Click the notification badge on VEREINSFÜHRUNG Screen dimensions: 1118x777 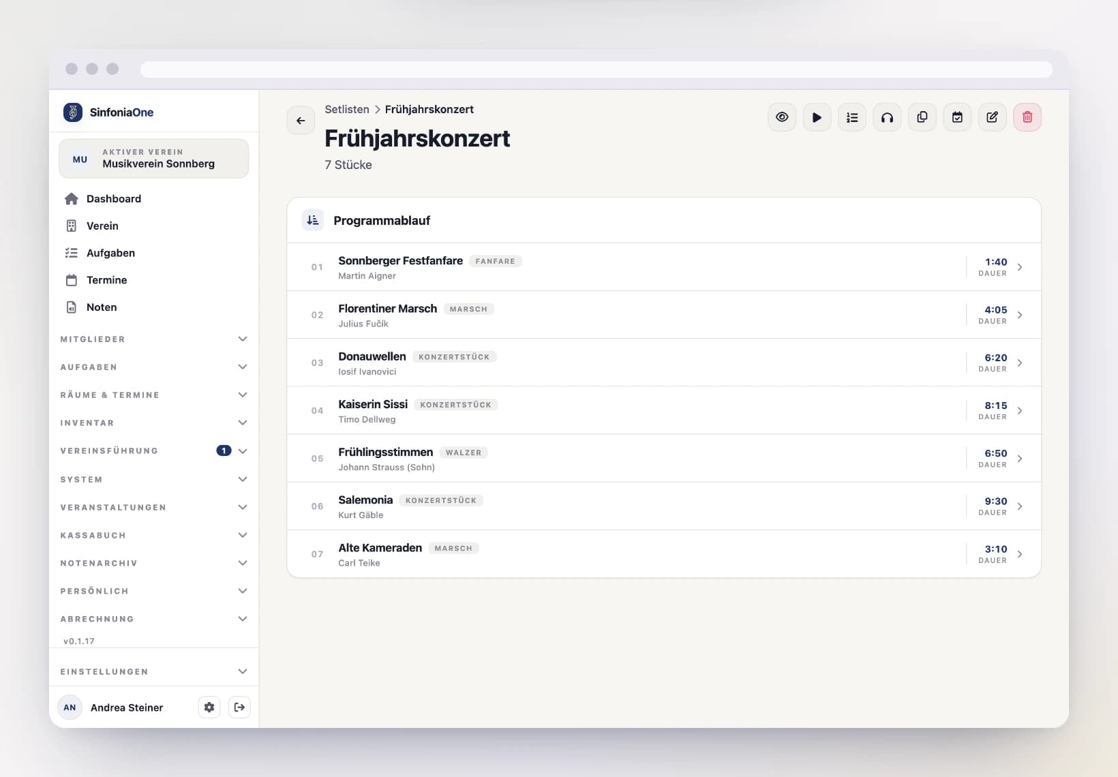click(x=224, y=451)
